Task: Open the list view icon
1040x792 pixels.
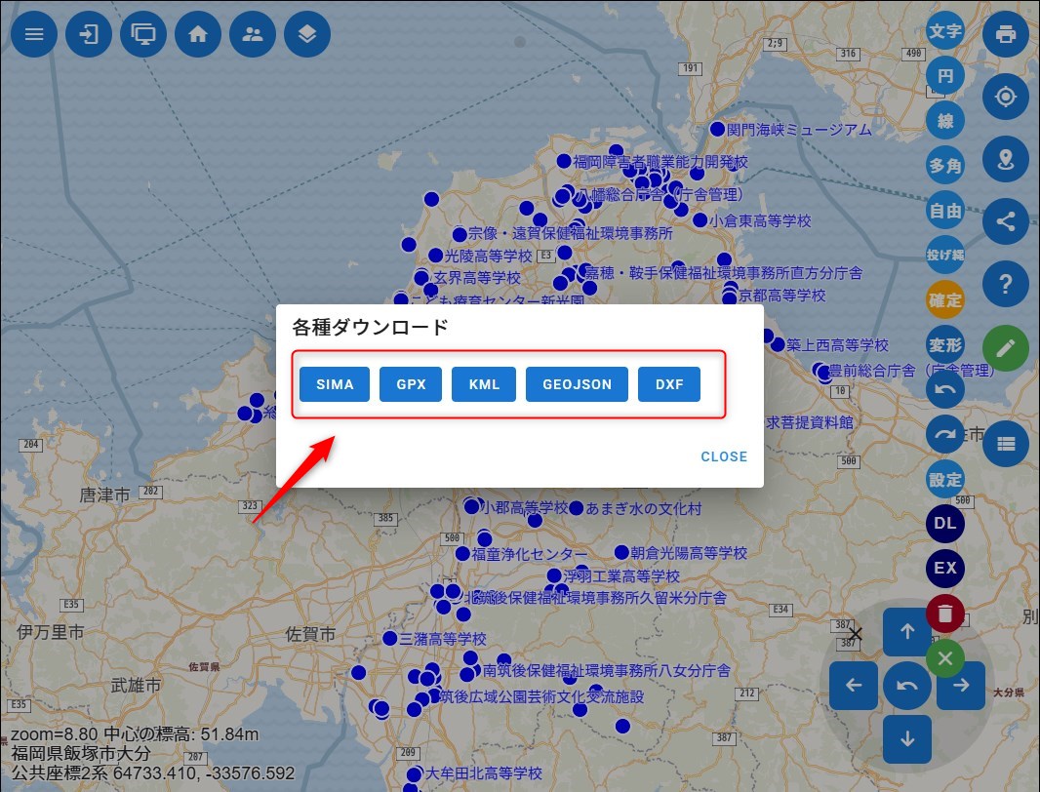Action: click(1006, 444)
